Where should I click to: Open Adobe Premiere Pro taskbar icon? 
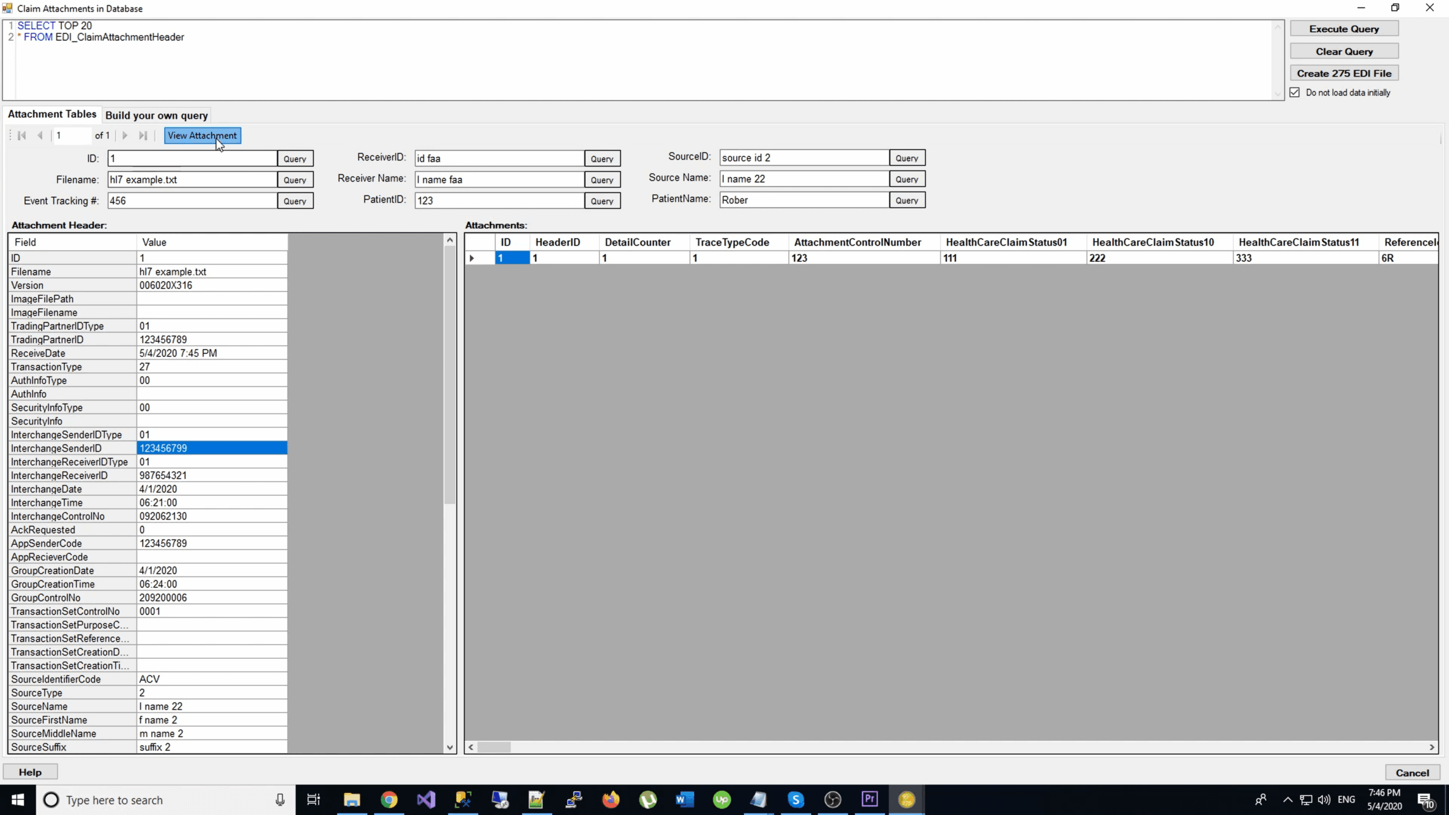point(869,800)
